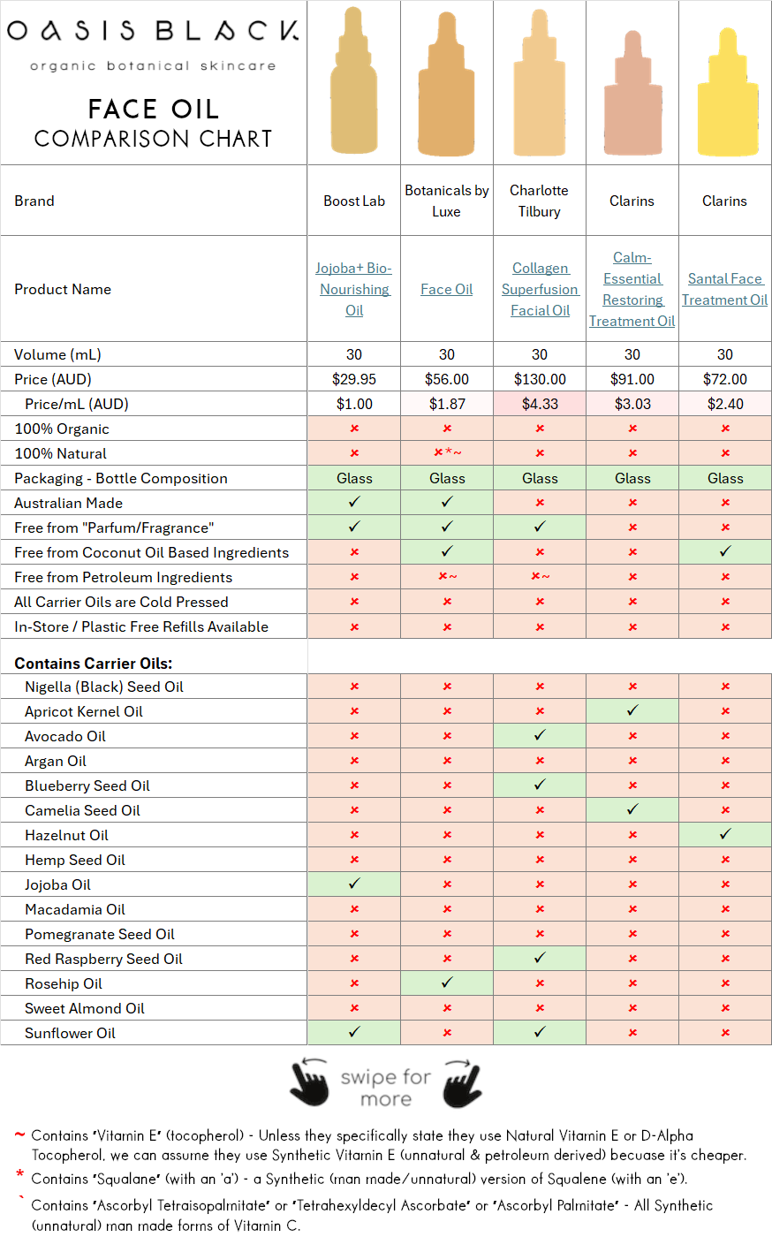Click the Packaging - Bottle Composition label
772x1237 pixels.
(x=121, y=478)
